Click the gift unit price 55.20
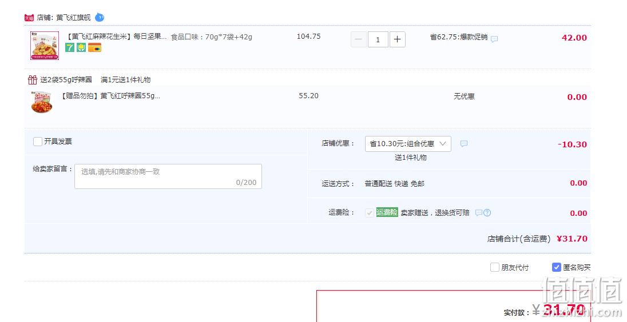The height and width of the screenshot is (322, 627). coord(309,96)
